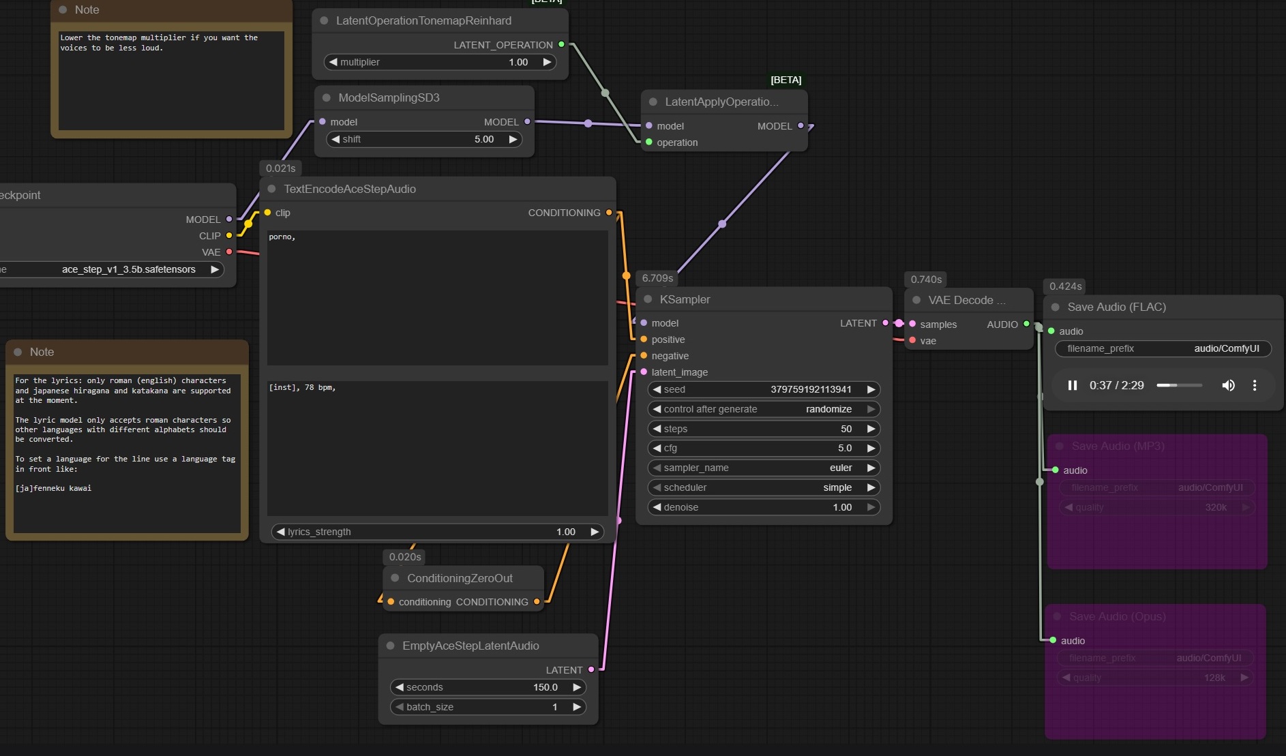Screen dimensions: 1286x756
Task: Decrease batch_size in EmptyAceStepLatentAudio
Action: click(400, 707)
